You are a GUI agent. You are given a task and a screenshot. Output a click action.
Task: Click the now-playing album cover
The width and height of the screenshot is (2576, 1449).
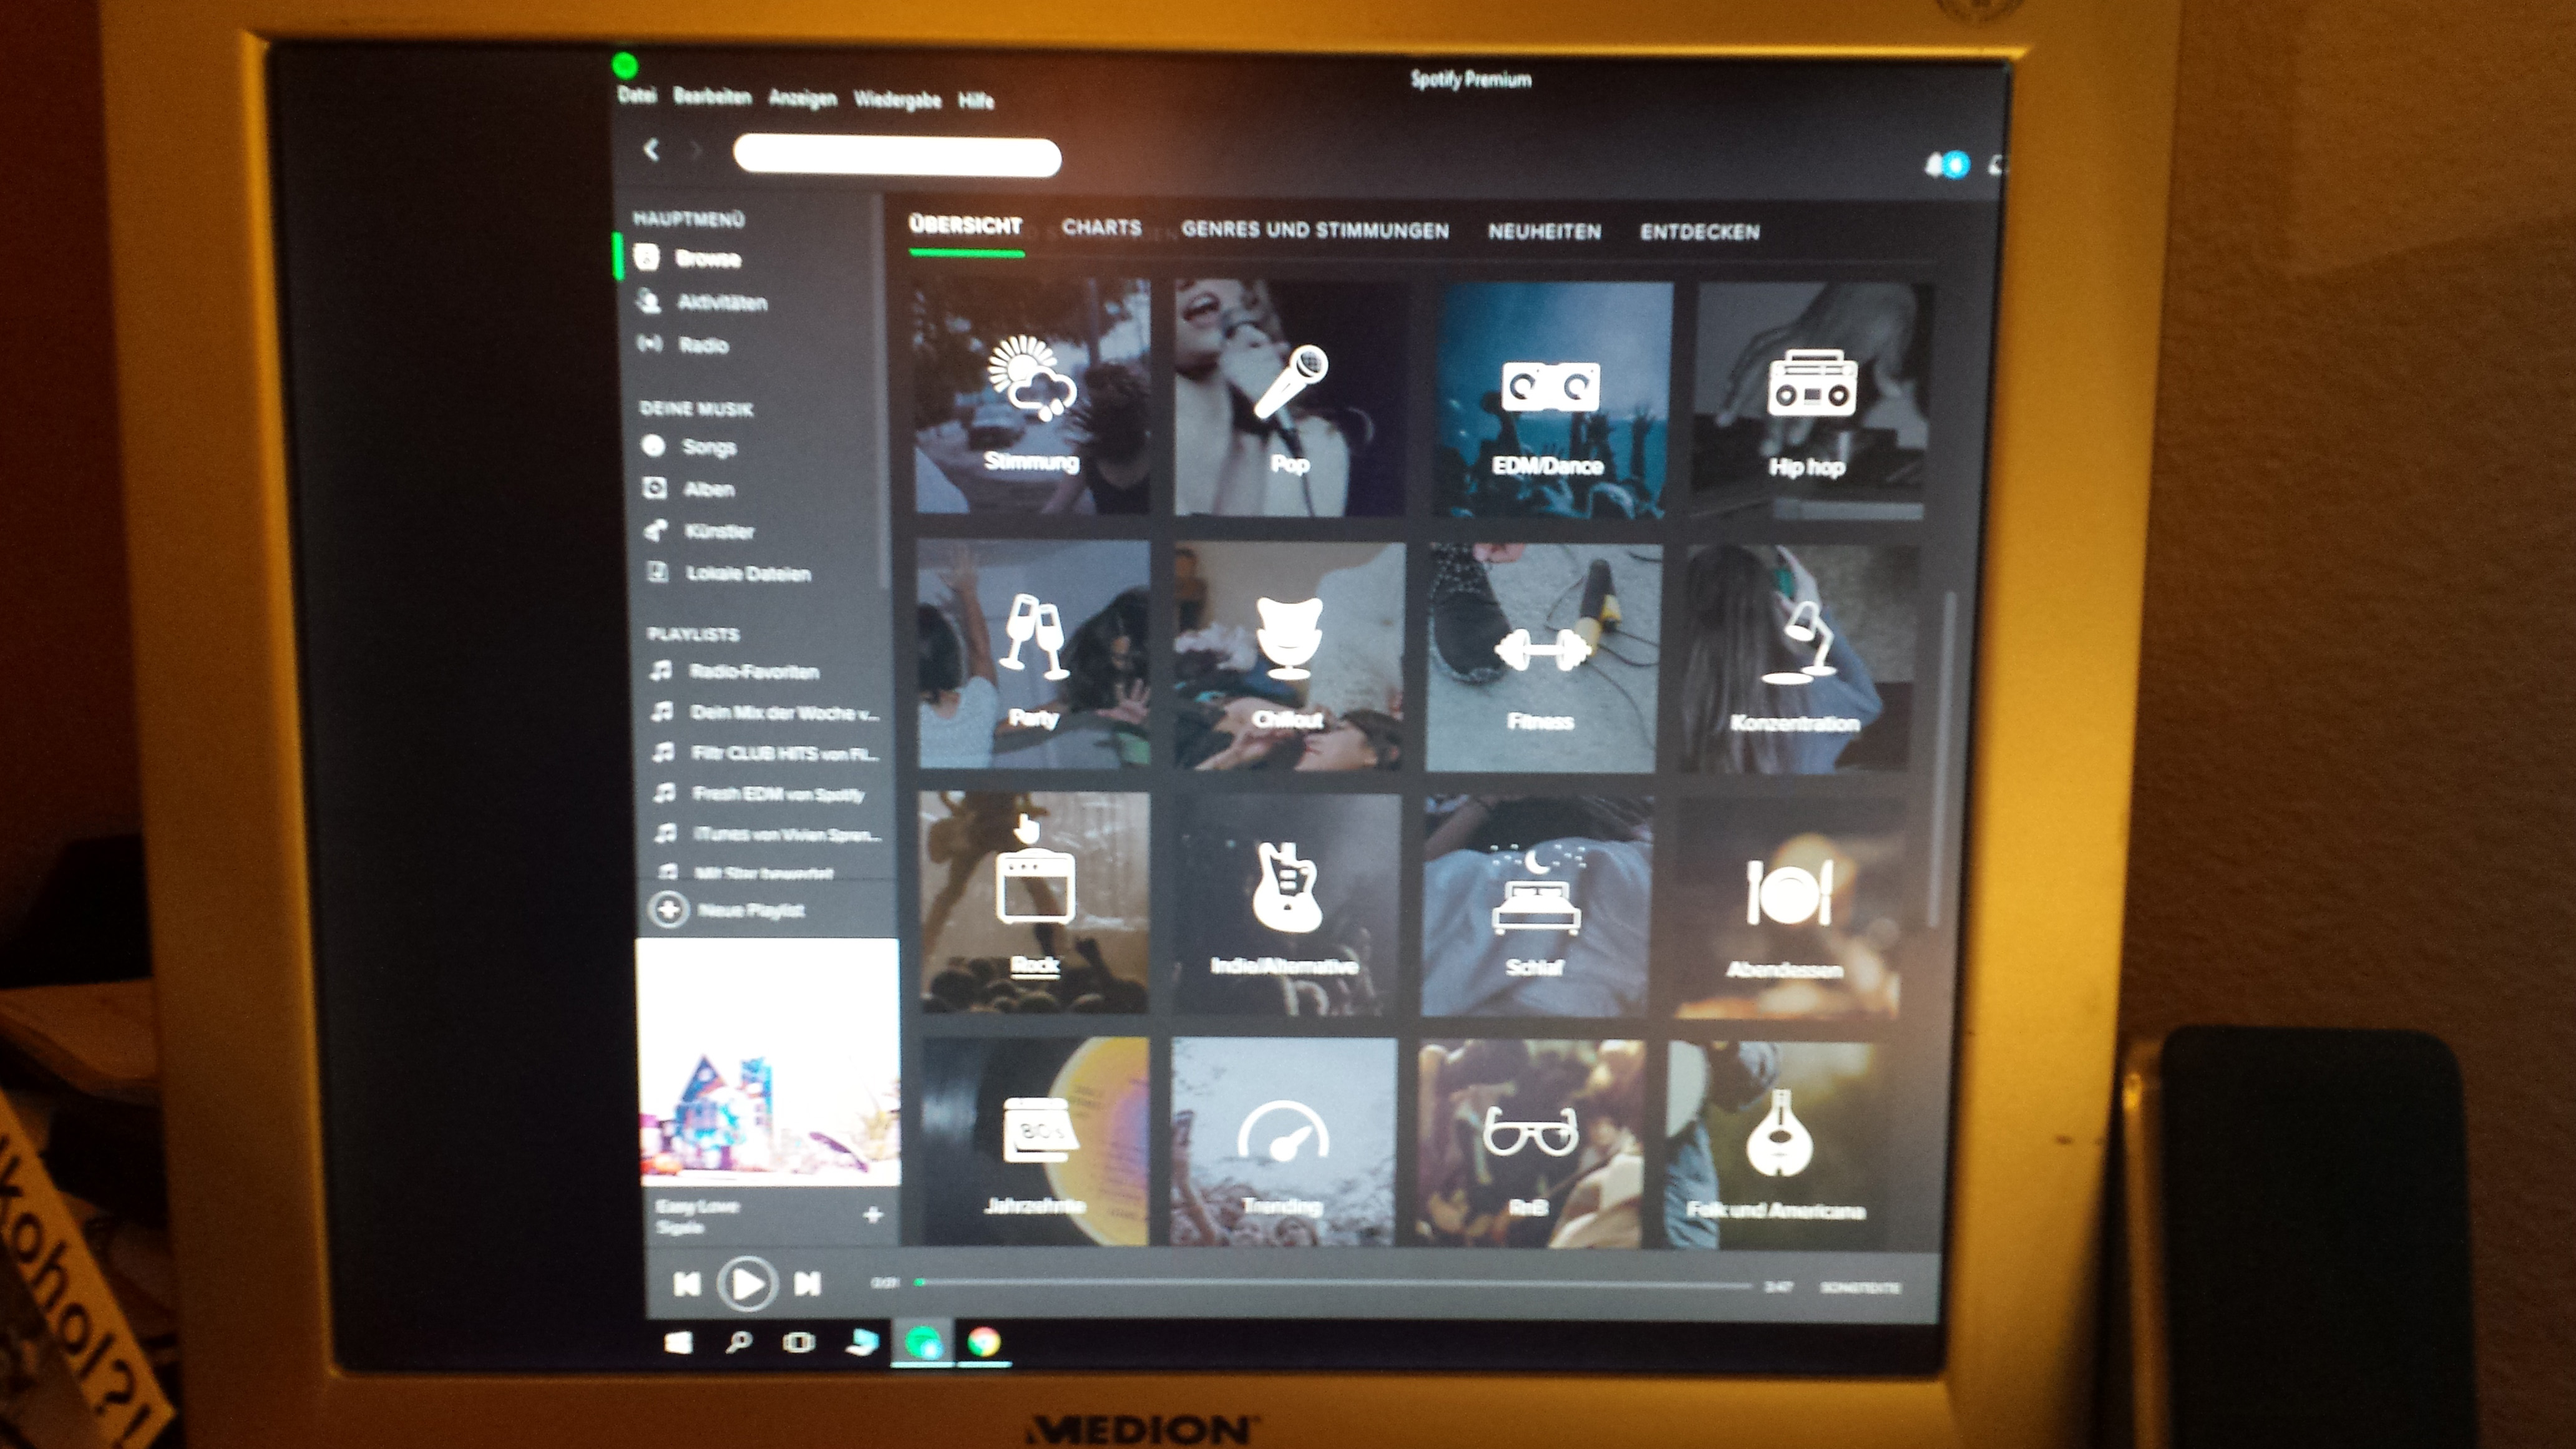tap(768, 1062)
